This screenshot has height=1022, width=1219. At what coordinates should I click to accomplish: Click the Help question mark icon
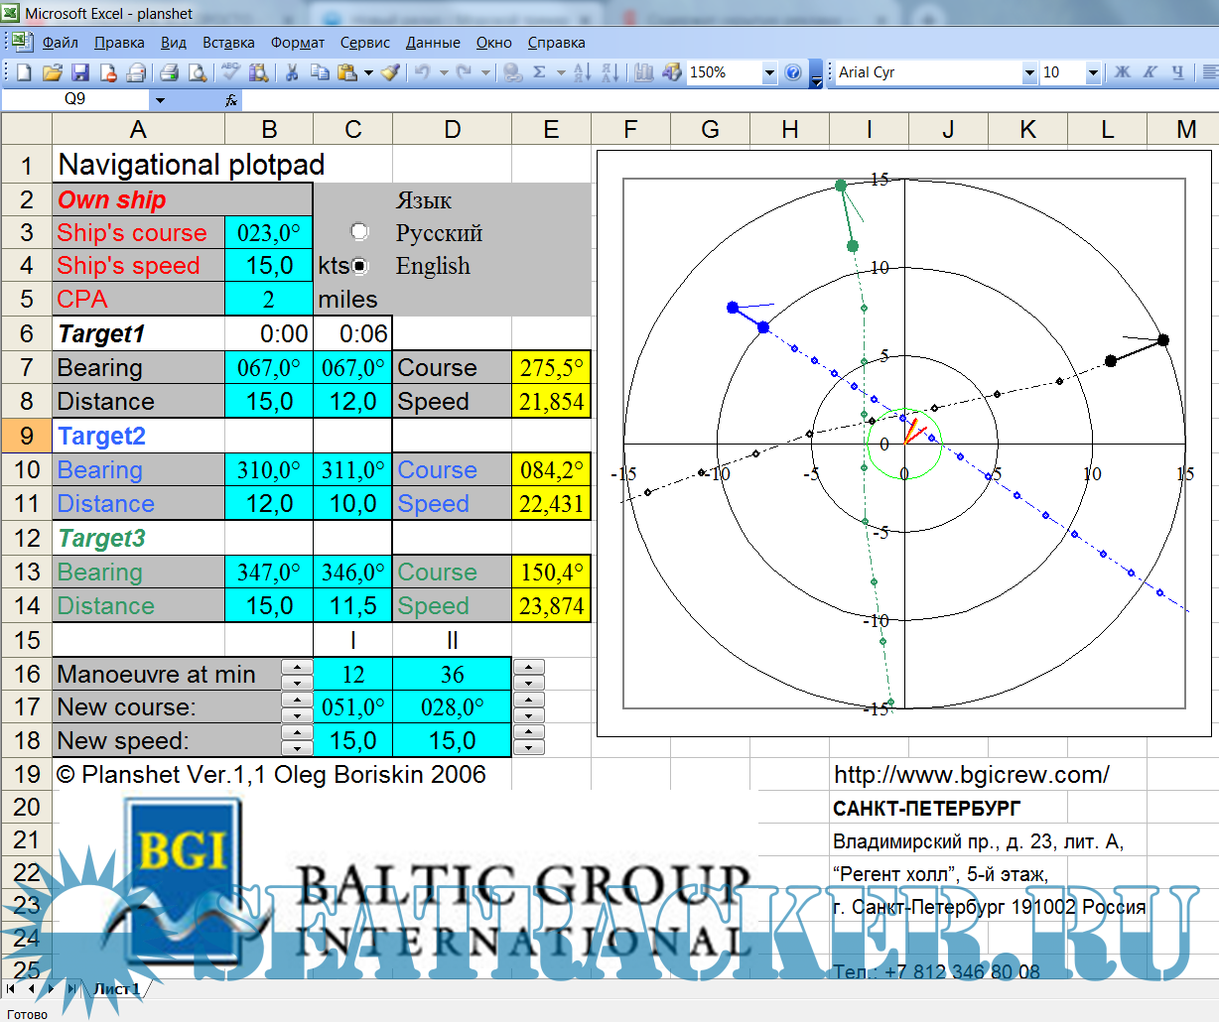(x=792, y=72)
